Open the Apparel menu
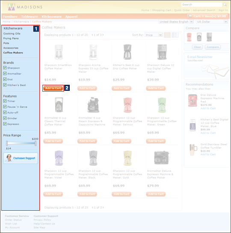231x233 pixels. [71, 17]
